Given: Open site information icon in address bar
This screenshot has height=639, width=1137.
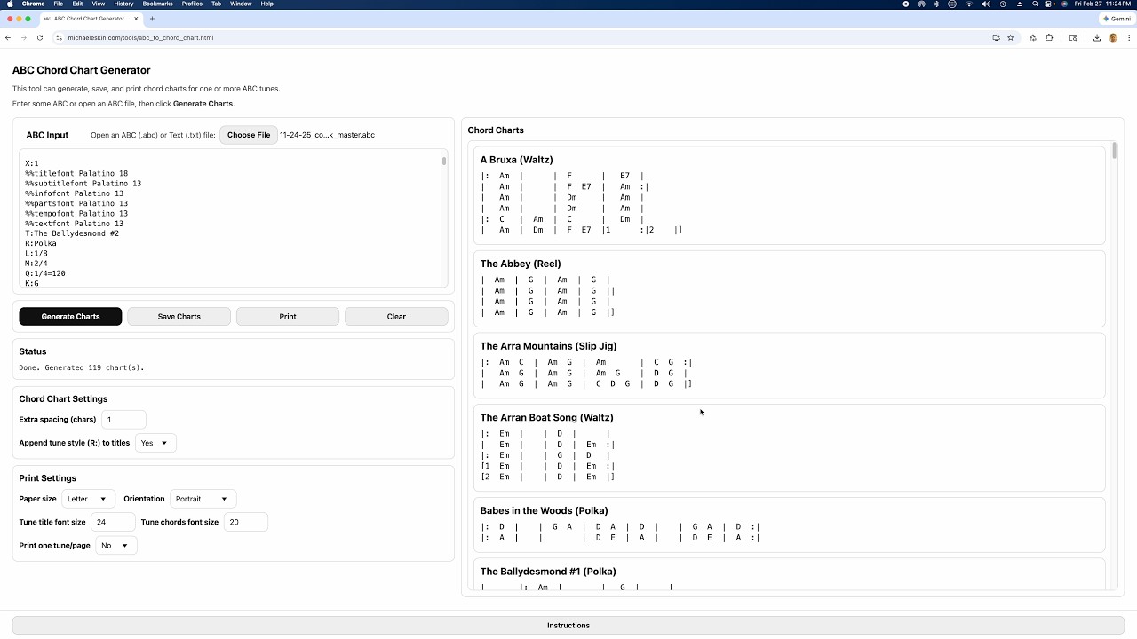Looking at the screenshot, I should (x=59, y=37).
